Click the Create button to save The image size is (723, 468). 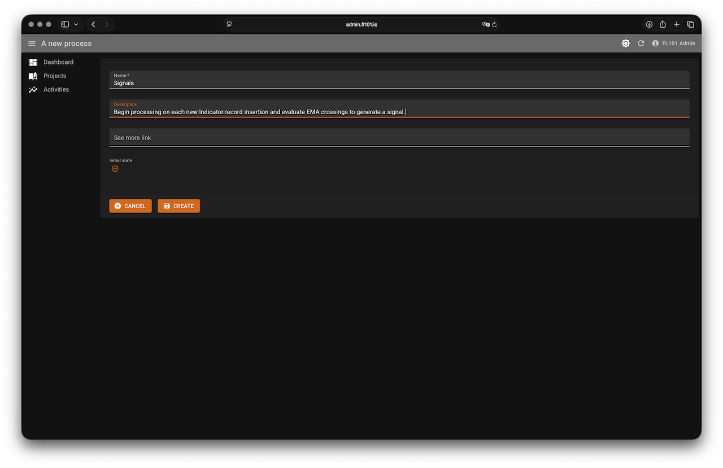coord(178,206)
